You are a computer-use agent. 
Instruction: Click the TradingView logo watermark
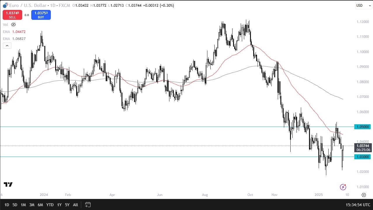pos(8,185)
